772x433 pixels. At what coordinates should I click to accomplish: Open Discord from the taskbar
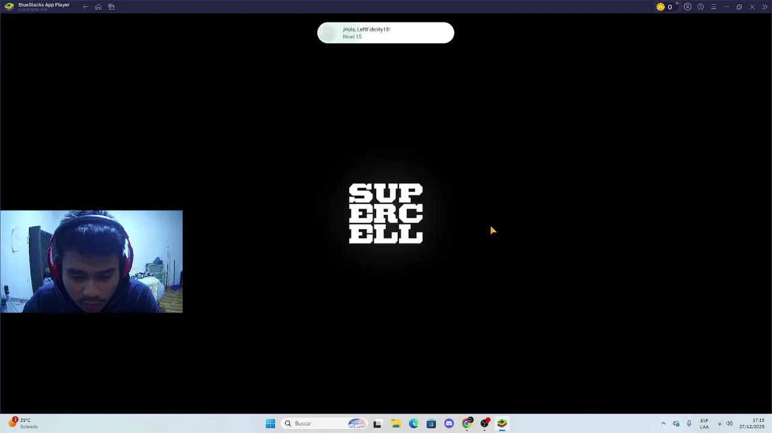coord(449,423)
